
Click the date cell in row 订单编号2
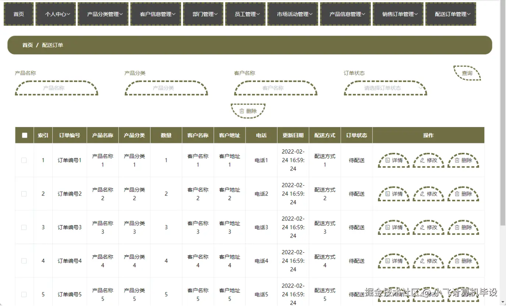(293, 194)
